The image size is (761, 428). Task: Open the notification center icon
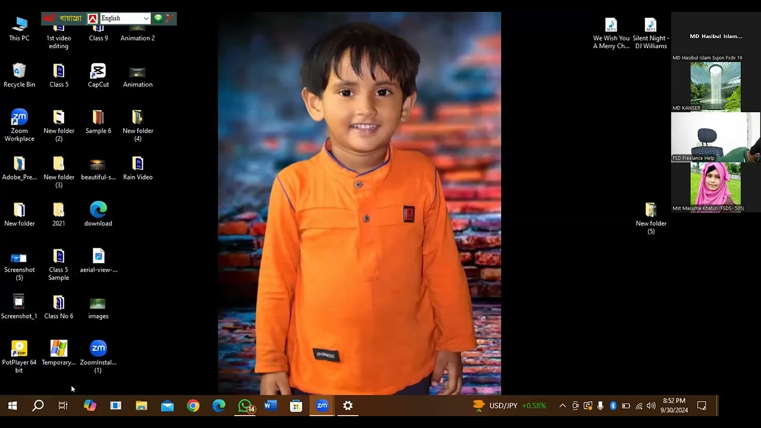click(702, 405)
